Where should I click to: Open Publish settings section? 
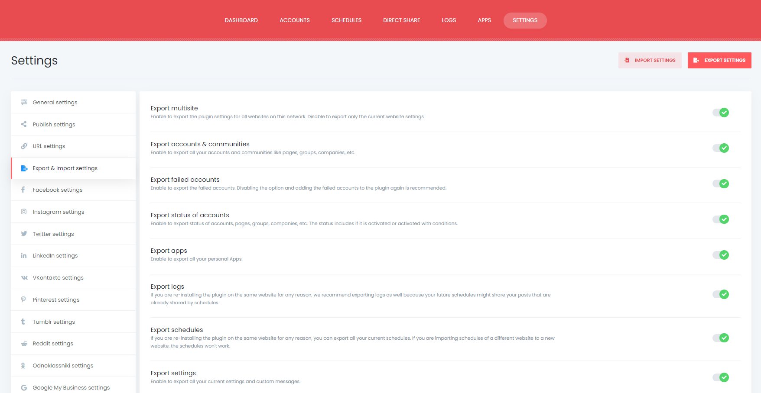tap(73, 124)
